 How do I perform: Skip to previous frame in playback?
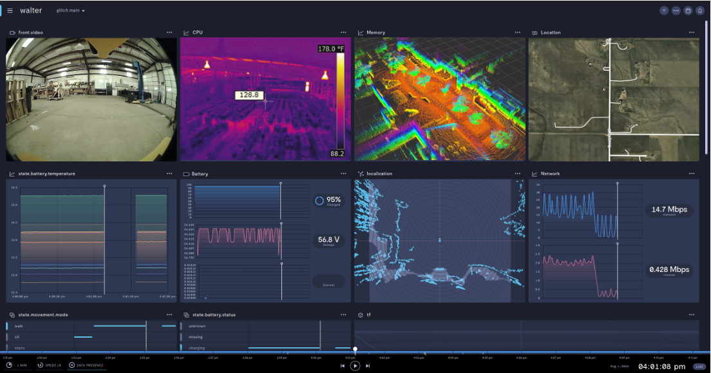[343, 365]
